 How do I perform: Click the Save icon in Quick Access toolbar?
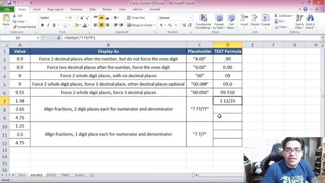pos(9,3)
